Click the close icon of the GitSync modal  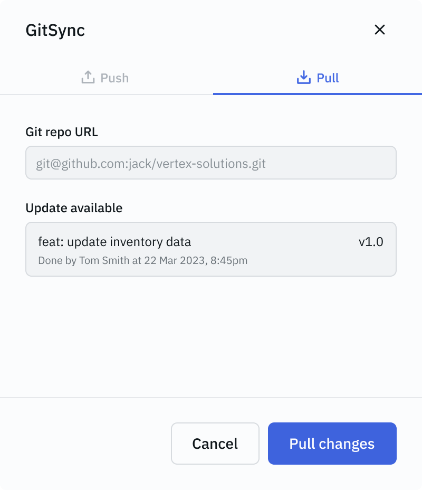380,30
